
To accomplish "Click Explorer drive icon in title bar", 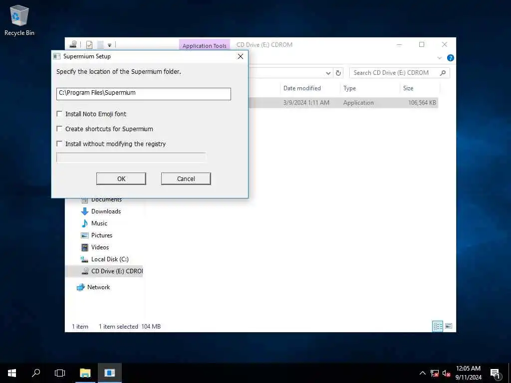I will (73, 44).
